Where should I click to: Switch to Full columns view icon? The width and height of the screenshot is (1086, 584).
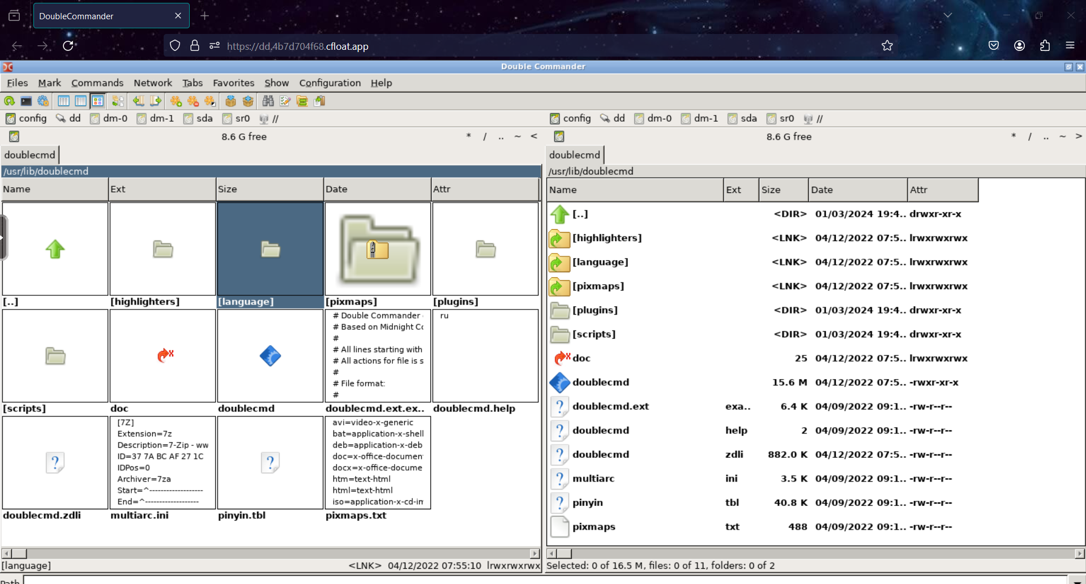(80, 101)
